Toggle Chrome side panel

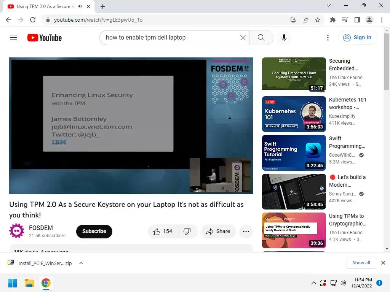(x=357, y=20)
